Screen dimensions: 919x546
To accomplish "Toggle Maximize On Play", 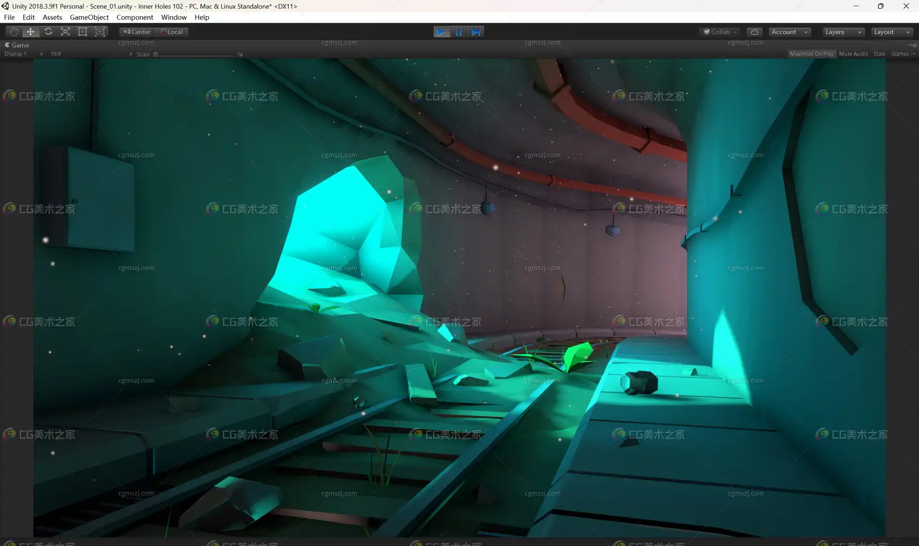I will [x=811, y=54].
